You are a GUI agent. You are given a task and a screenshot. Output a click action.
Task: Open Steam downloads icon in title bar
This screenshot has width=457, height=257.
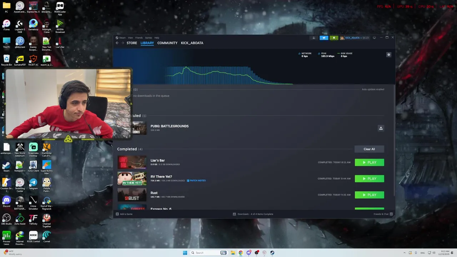[x=314, y=38]
